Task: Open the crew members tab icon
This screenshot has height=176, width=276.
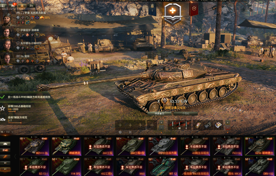Action: 4,6
